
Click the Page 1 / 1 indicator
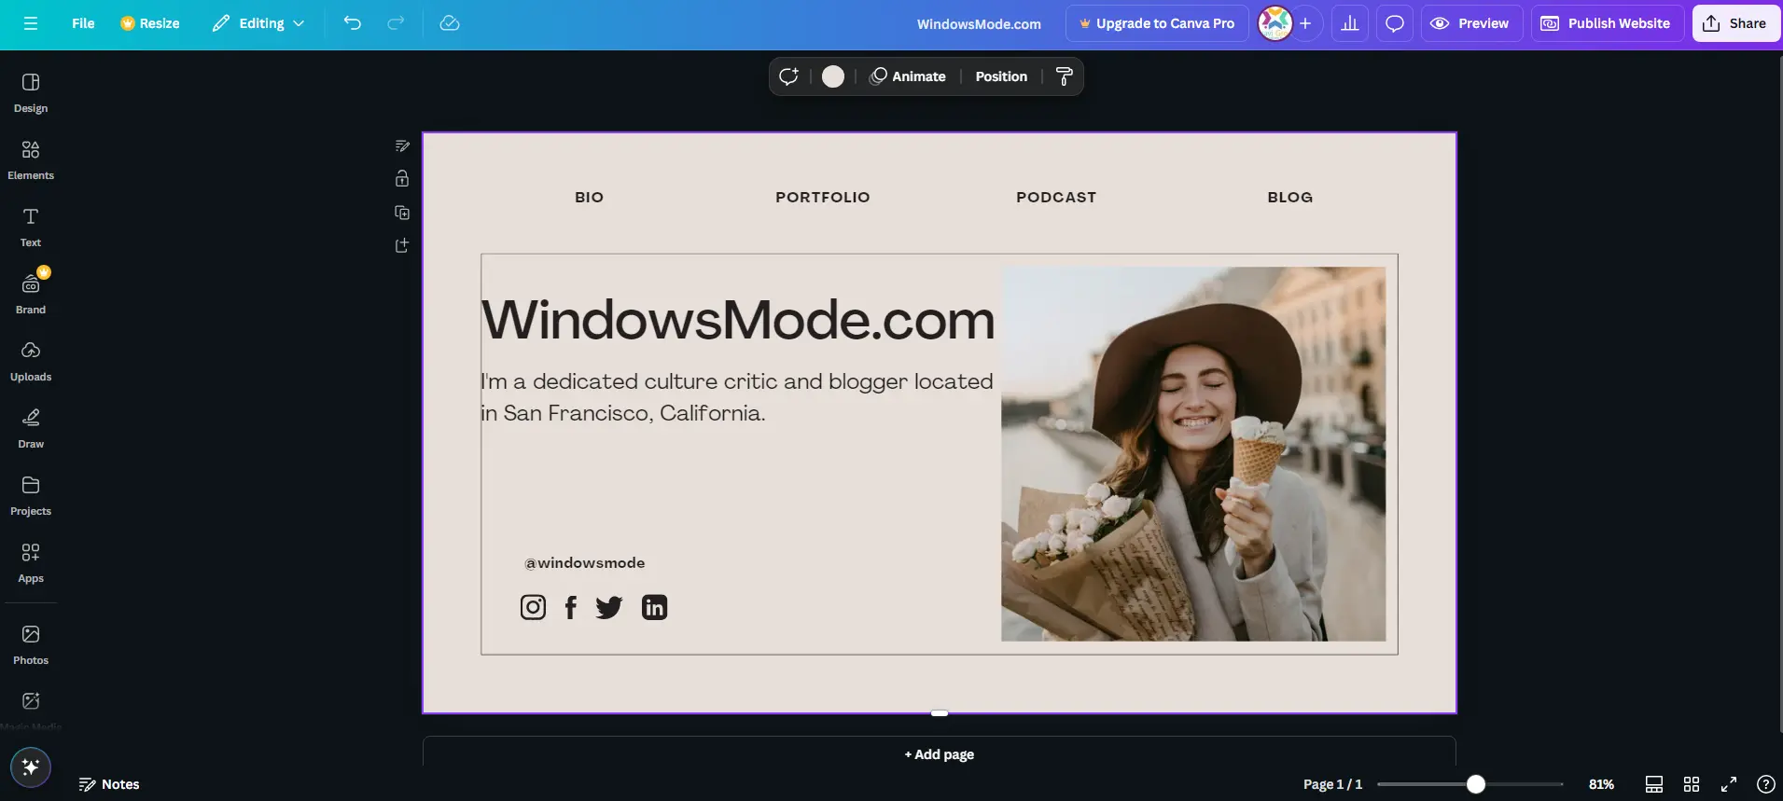[1332, 784]
